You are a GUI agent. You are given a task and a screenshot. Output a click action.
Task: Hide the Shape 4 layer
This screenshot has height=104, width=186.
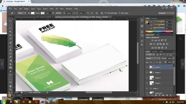click(x=147, y=73)
